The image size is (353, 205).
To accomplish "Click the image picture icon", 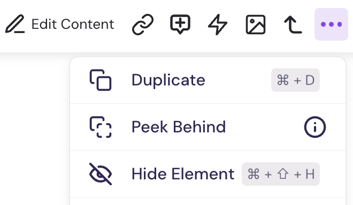I will [x=256, y=24].
